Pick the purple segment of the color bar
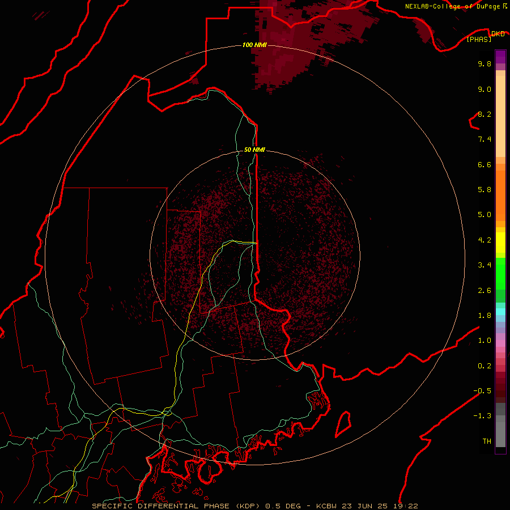This screenshot has width=510, height=510. [500, 57]
